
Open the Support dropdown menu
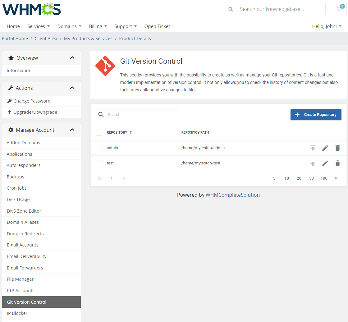click(126, 26)
